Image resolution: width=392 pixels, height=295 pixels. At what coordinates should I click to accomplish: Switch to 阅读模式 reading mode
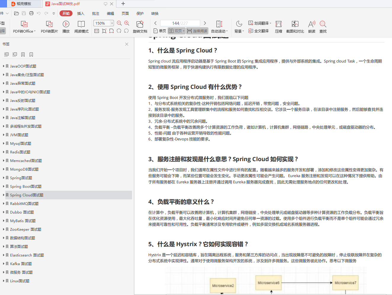point(81,27)
